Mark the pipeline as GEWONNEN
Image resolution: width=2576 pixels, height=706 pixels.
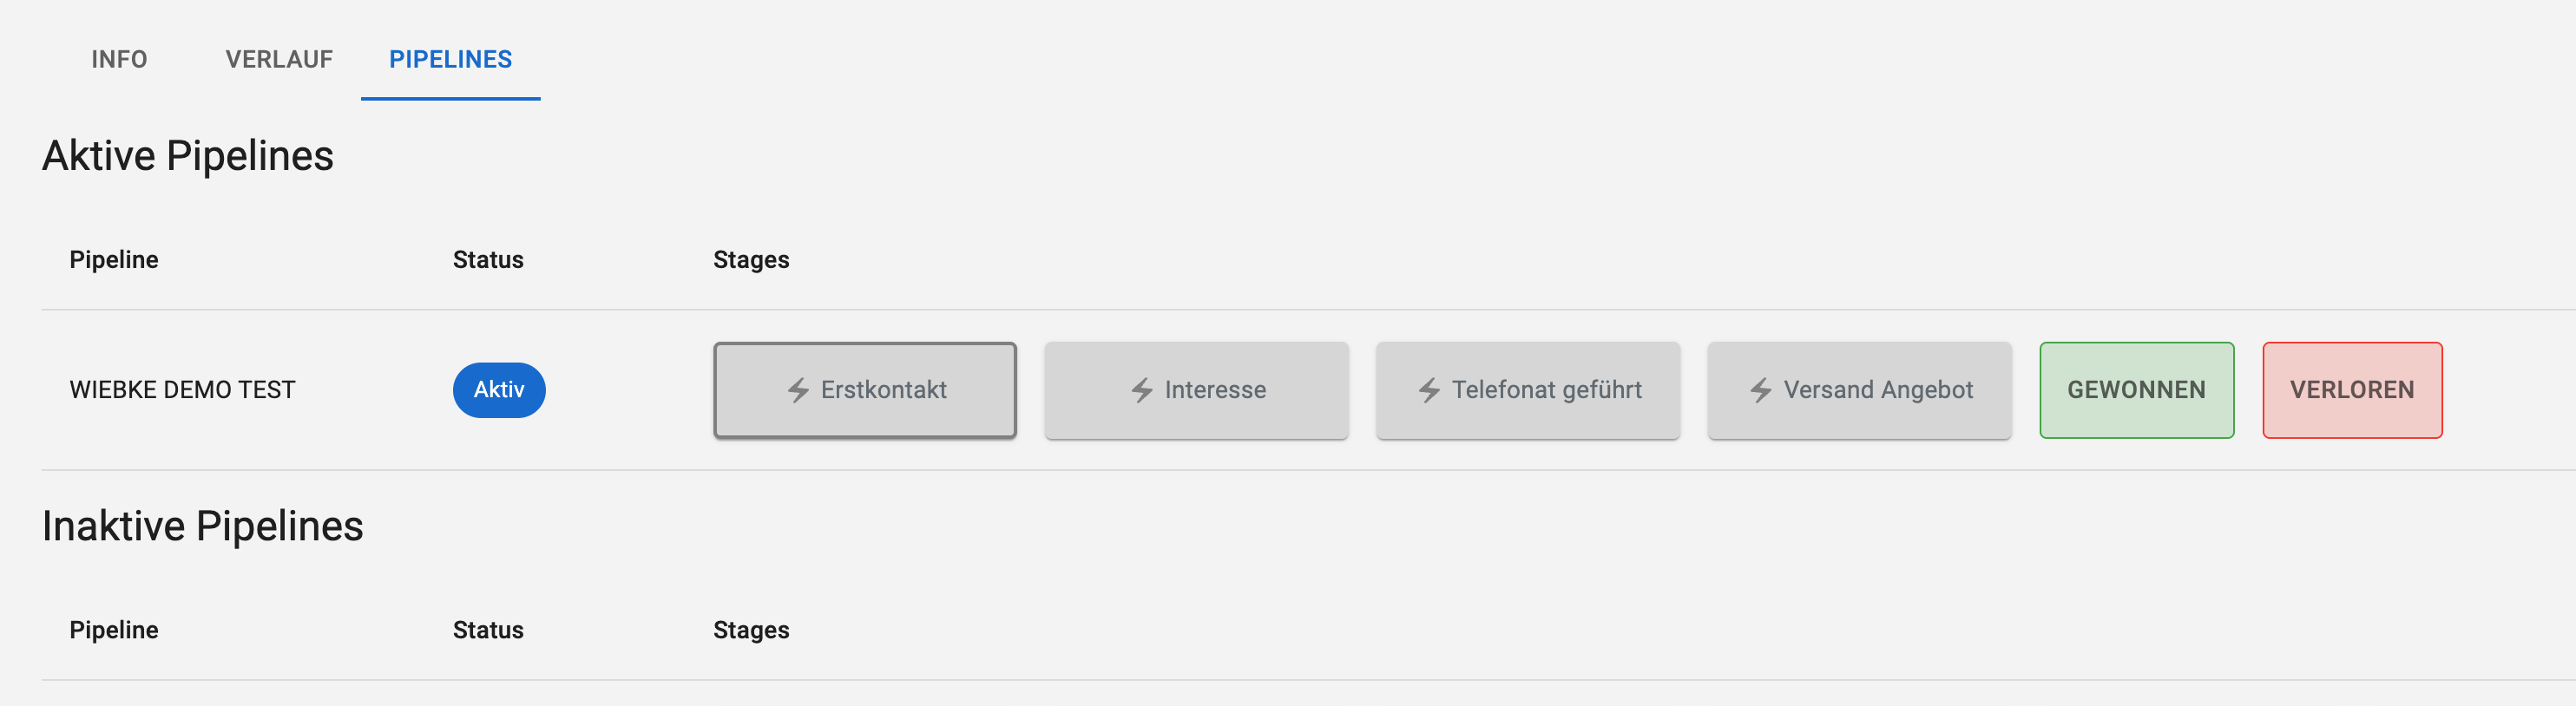tap(2136, 390)
